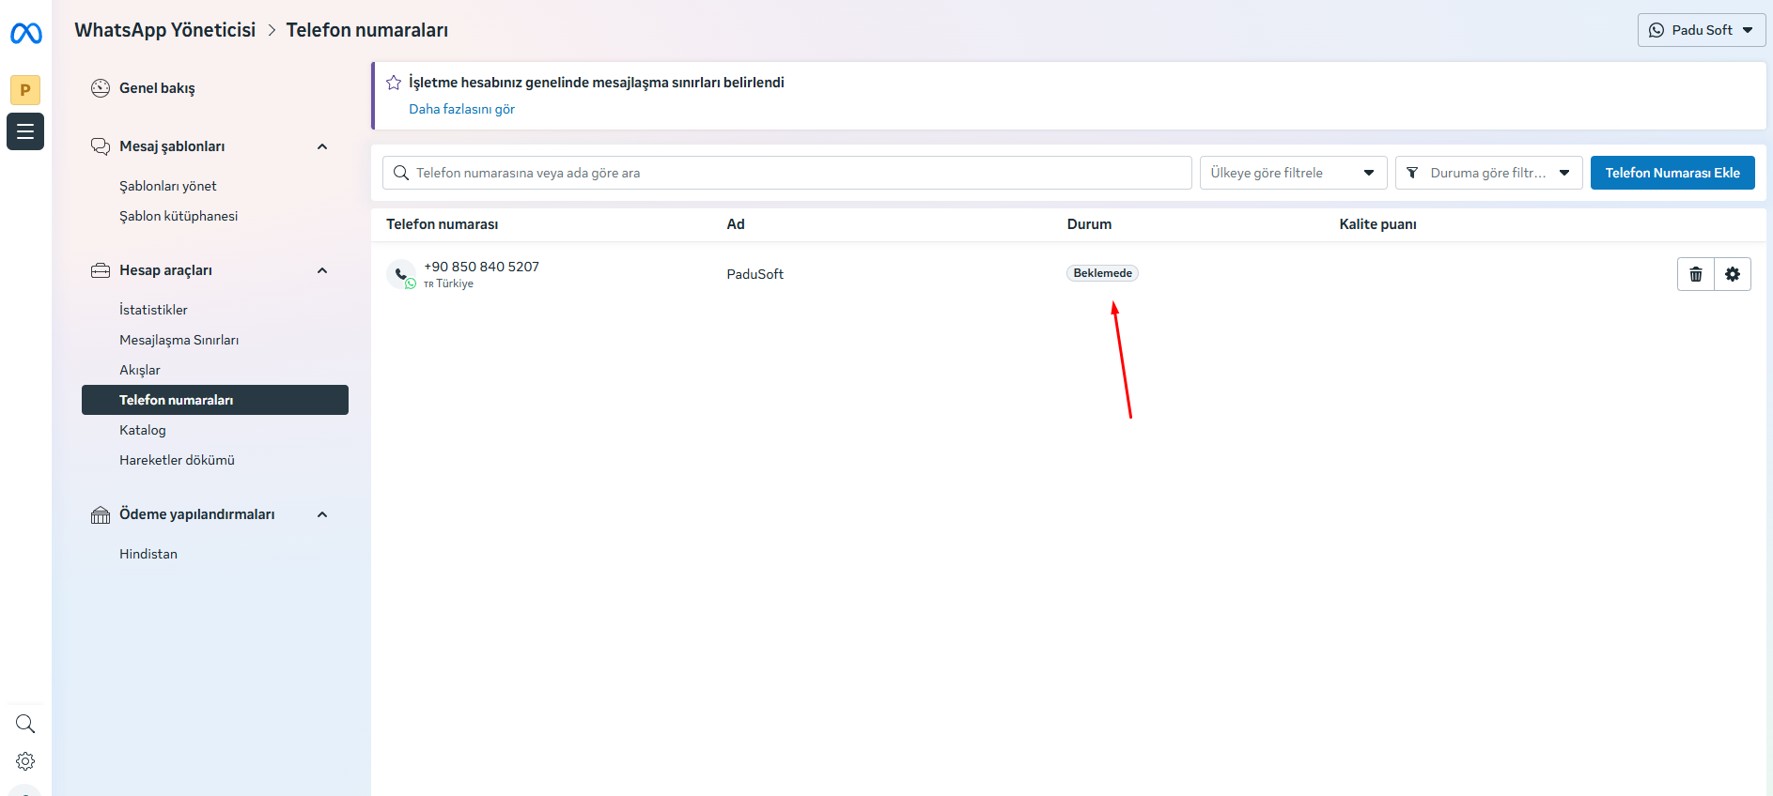Click the Beklemede status badge
The image size is (1773, 796).
[x=1102, y=273]
